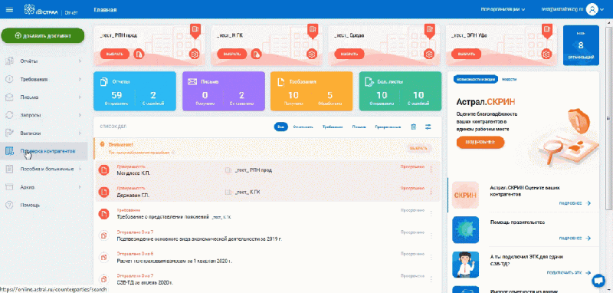The width and height of the screenshot is (613, 293).
Task: Click the three-dot menu on Менделеев К.П. row
Action: pos(431,170)
